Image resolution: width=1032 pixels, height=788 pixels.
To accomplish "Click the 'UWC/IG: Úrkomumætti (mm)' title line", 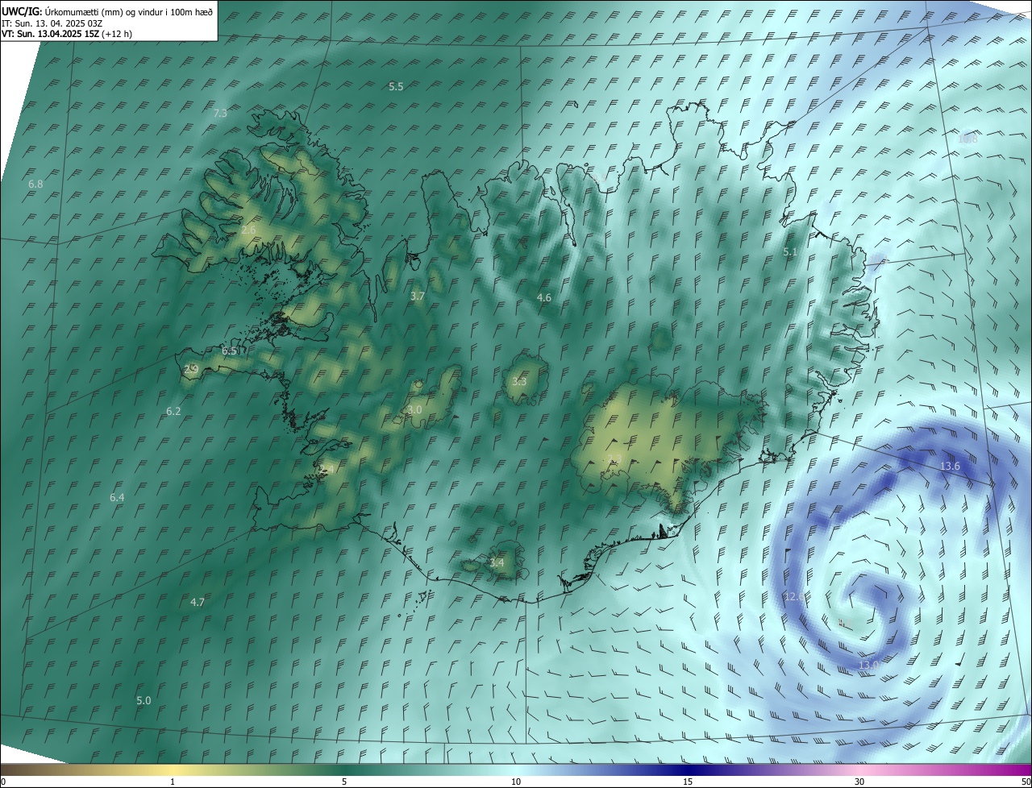I will coord(107,11).
